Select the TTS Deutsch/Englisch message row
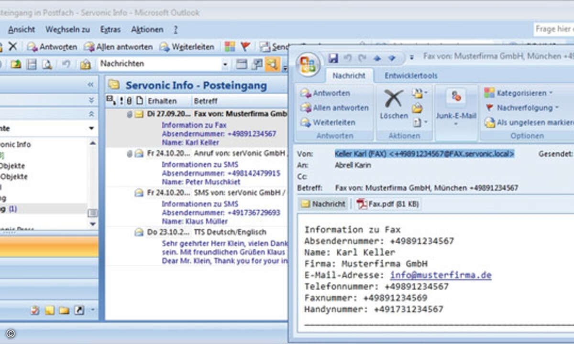Screen dimensions: 574x344 click(197, 246)
